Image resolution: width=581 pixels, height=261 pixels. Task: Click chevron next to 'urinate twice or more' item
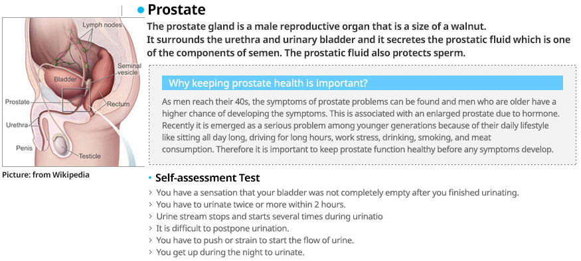[x=151, y=205]
